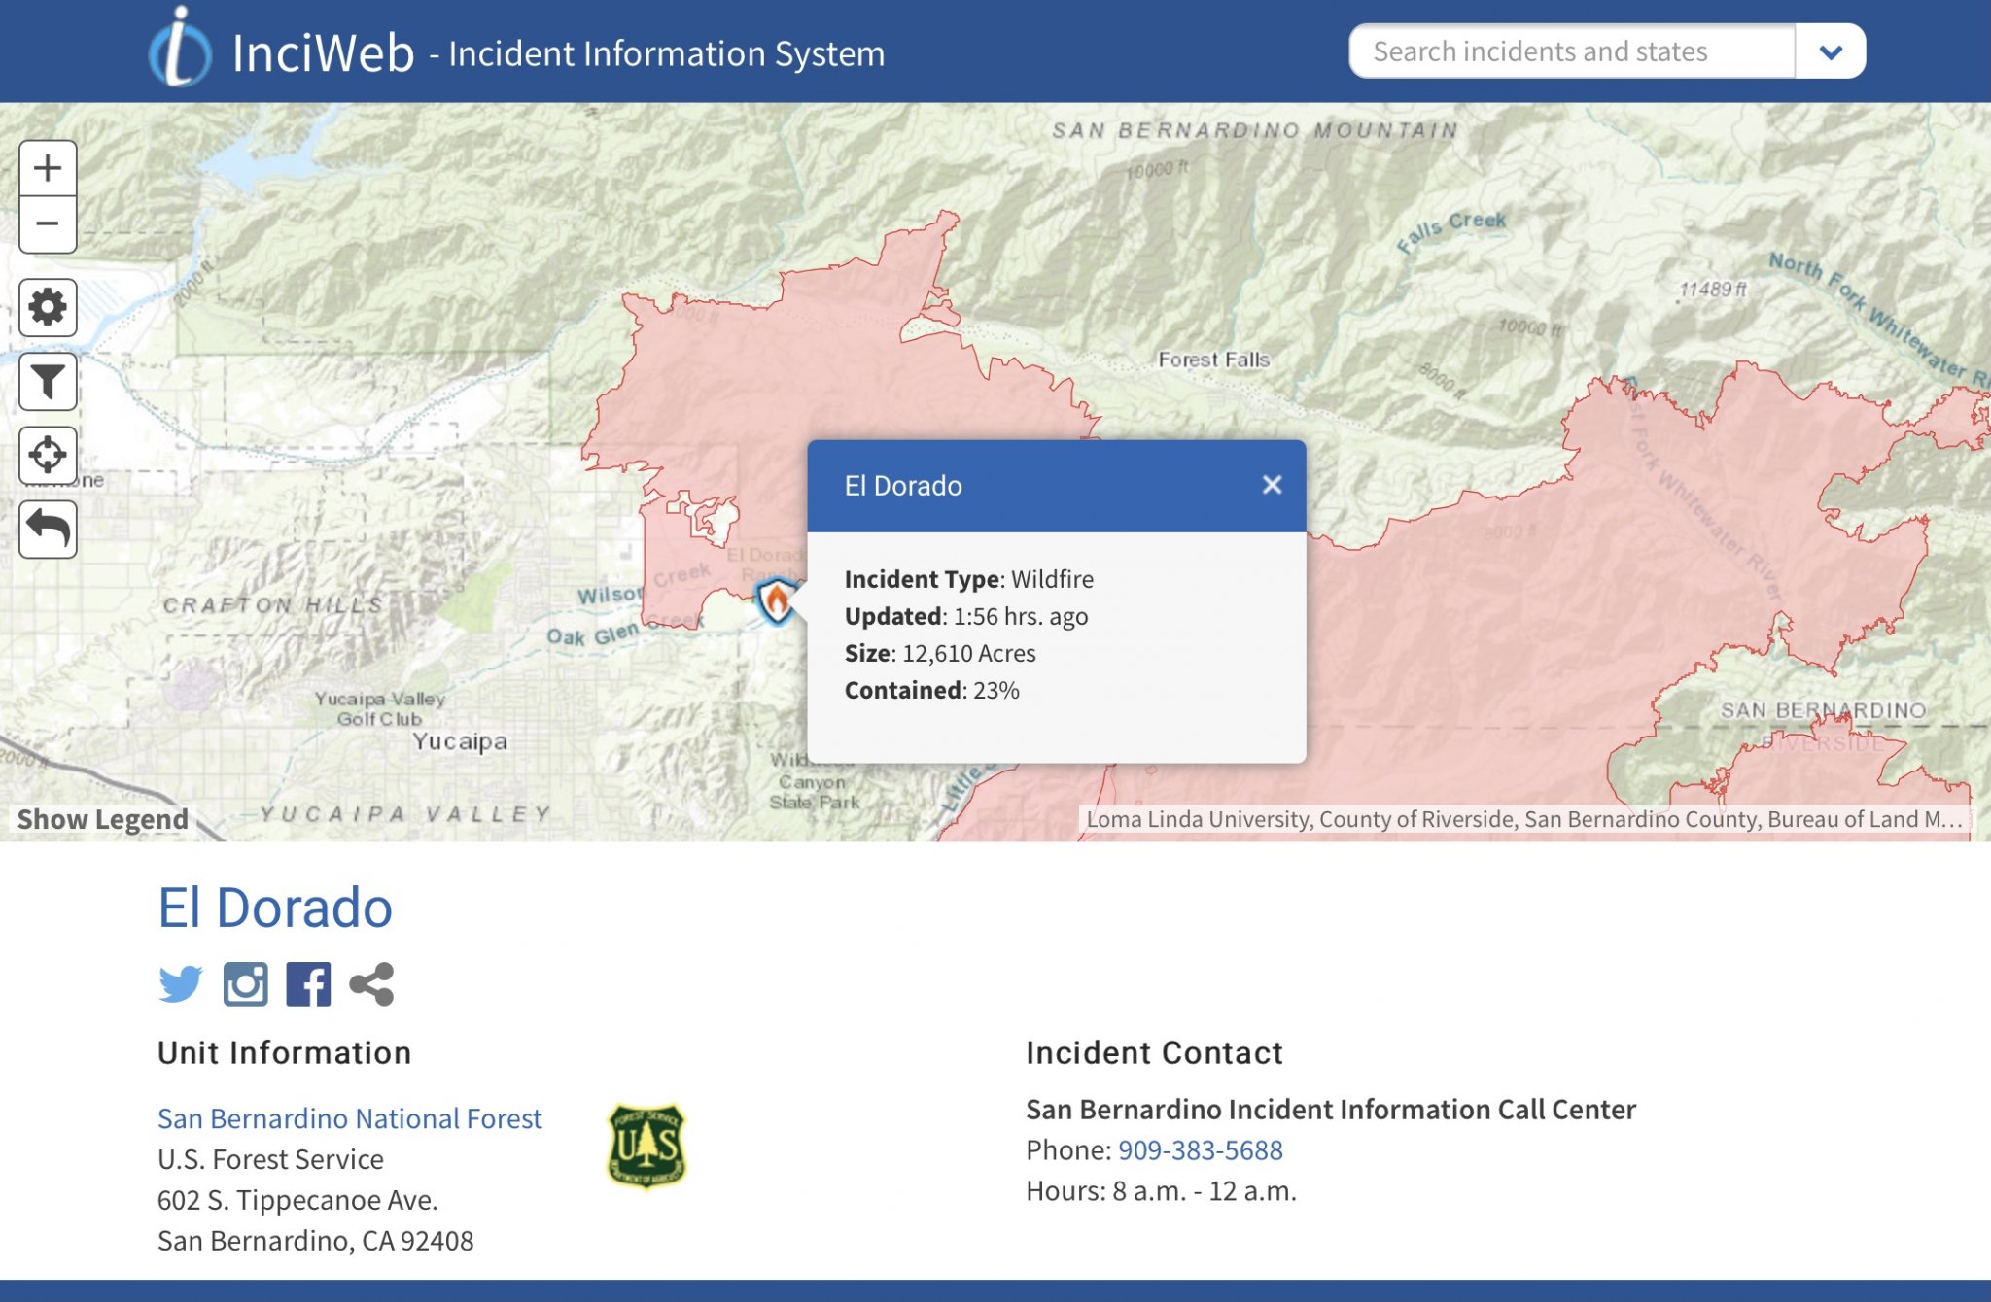Select the 'Size: 12,610 Acres' text

(x=940, y=653)
